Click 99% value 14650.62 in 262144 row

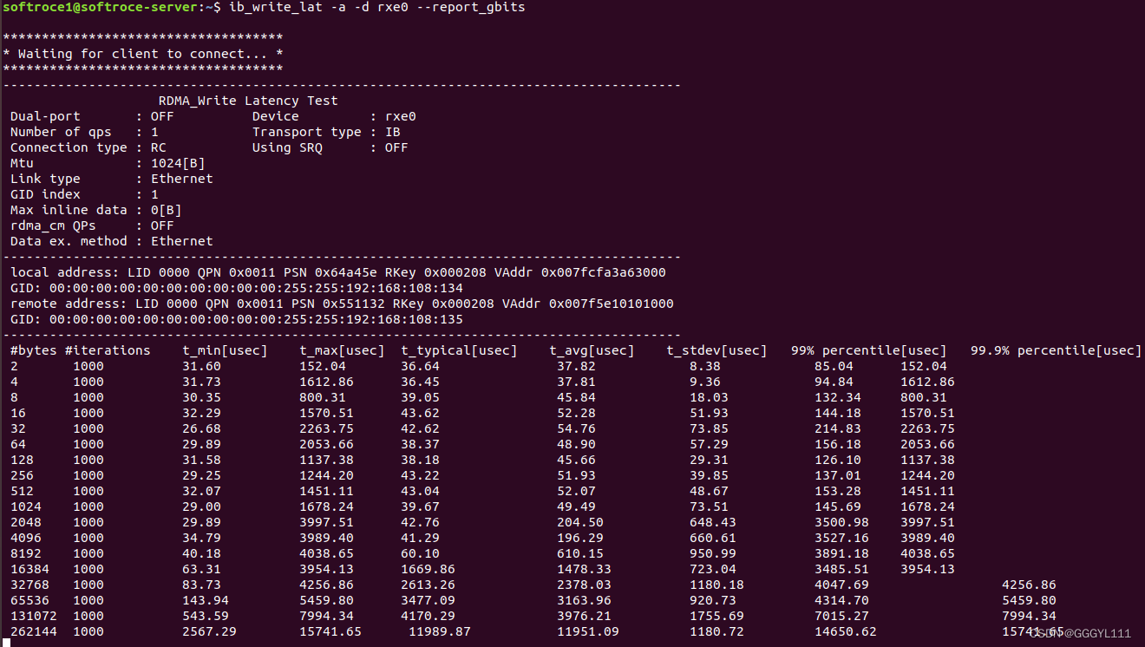click(x=846, y=631)
